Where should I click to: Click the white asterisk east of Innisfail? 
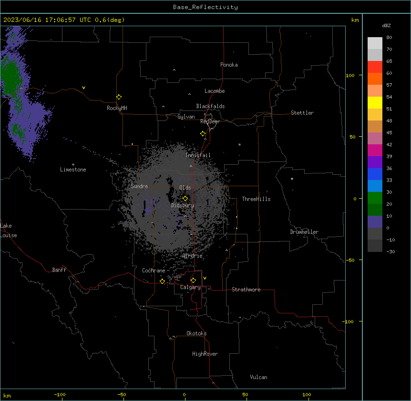(x=239, y=144)
